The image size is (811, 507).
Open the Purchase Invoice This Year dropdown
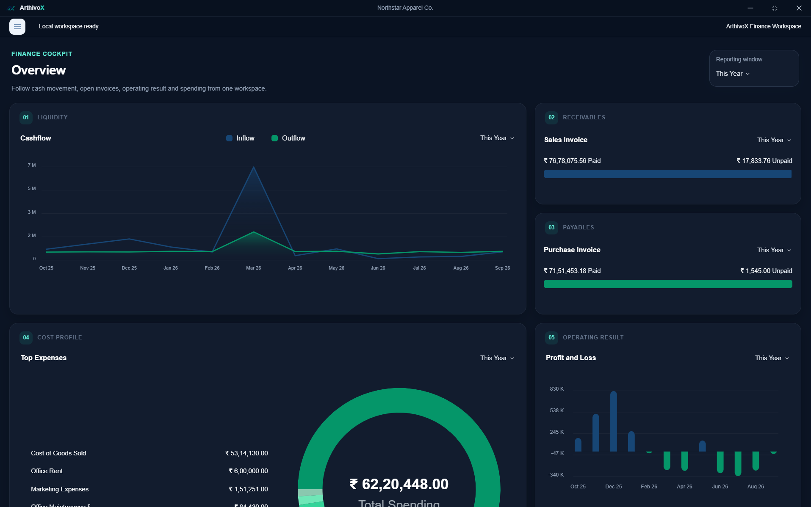pyautogui.click(x=774, y=250)
